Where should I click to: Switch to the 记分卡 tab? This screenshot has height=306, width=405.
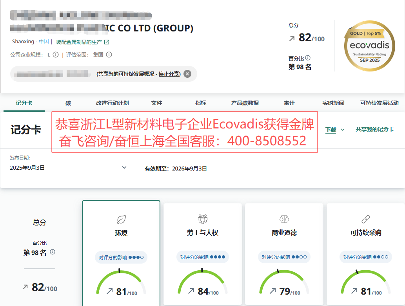coord(24,103)
